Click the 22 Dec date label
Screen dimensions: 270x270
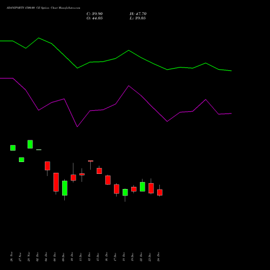(141, 256)
